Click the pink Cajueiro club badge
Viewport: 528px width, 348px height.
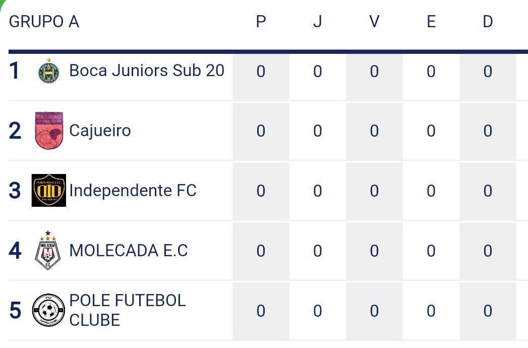tap(49, 130)
